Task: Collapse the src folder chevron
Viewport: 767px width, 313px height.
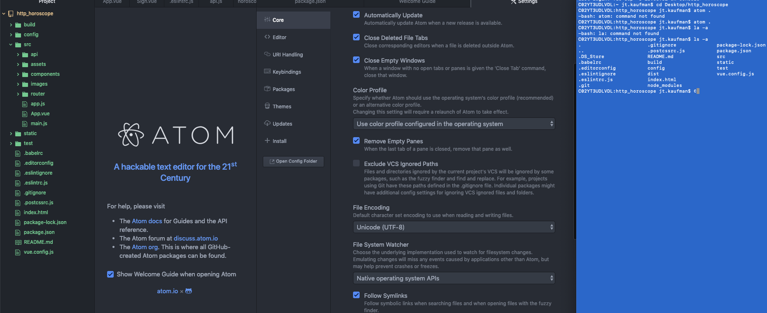Action: pyautogui.click(x=11, y=44)
